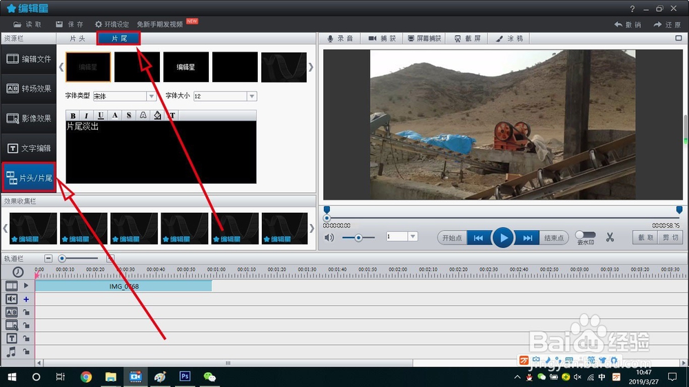
Task: Open 环境设定 settings
Action: point(112,25)
